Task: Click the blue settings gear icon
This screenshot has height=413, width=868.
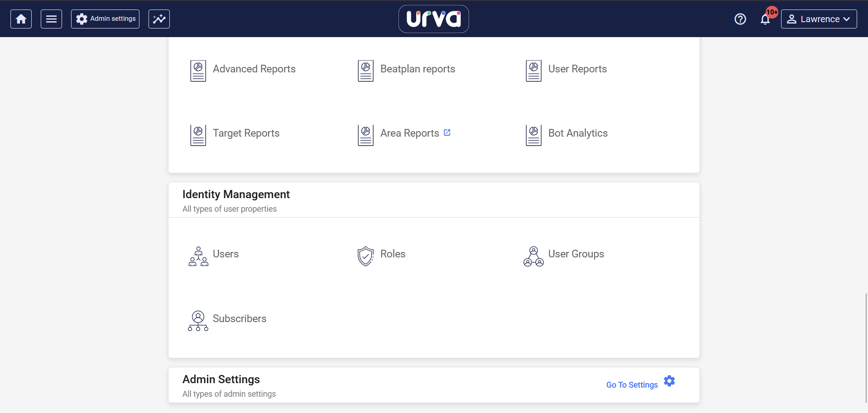Action: tap(669, 381)
